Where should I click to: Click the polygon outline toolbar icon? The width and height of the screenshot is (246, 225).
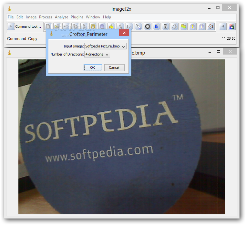point(174,26)
